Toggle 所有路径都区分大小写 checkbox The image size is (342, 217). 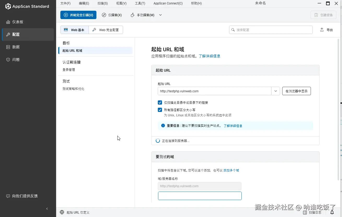pos(160,110)
